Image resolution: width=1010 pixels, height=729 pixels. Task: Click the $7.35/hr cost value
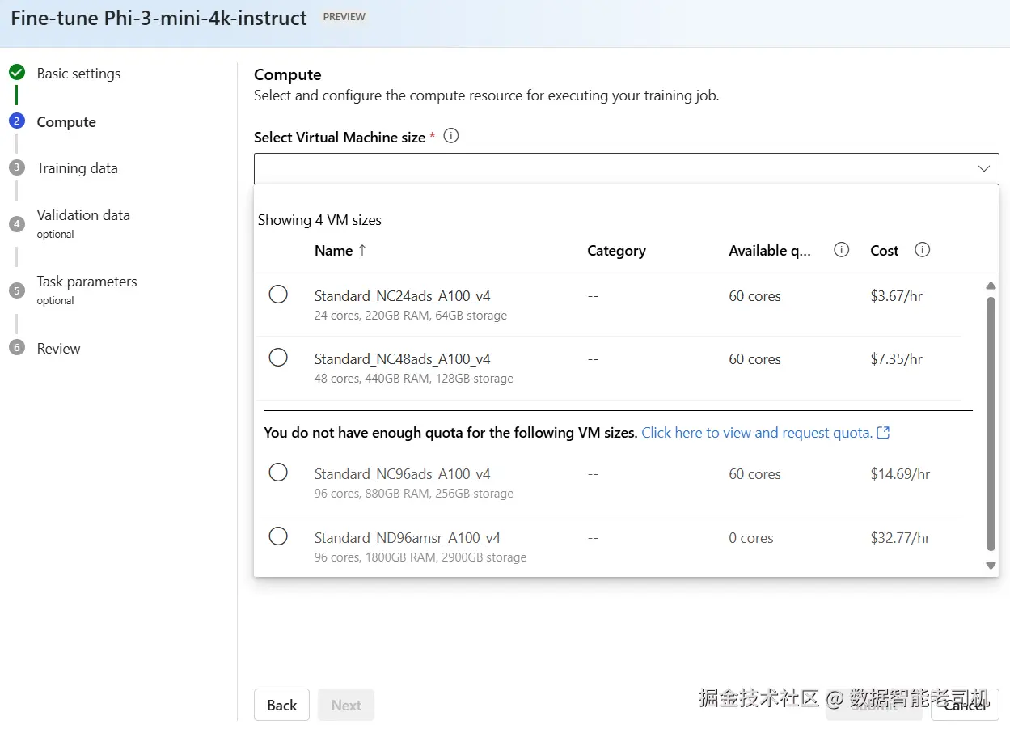coord(897,359)
